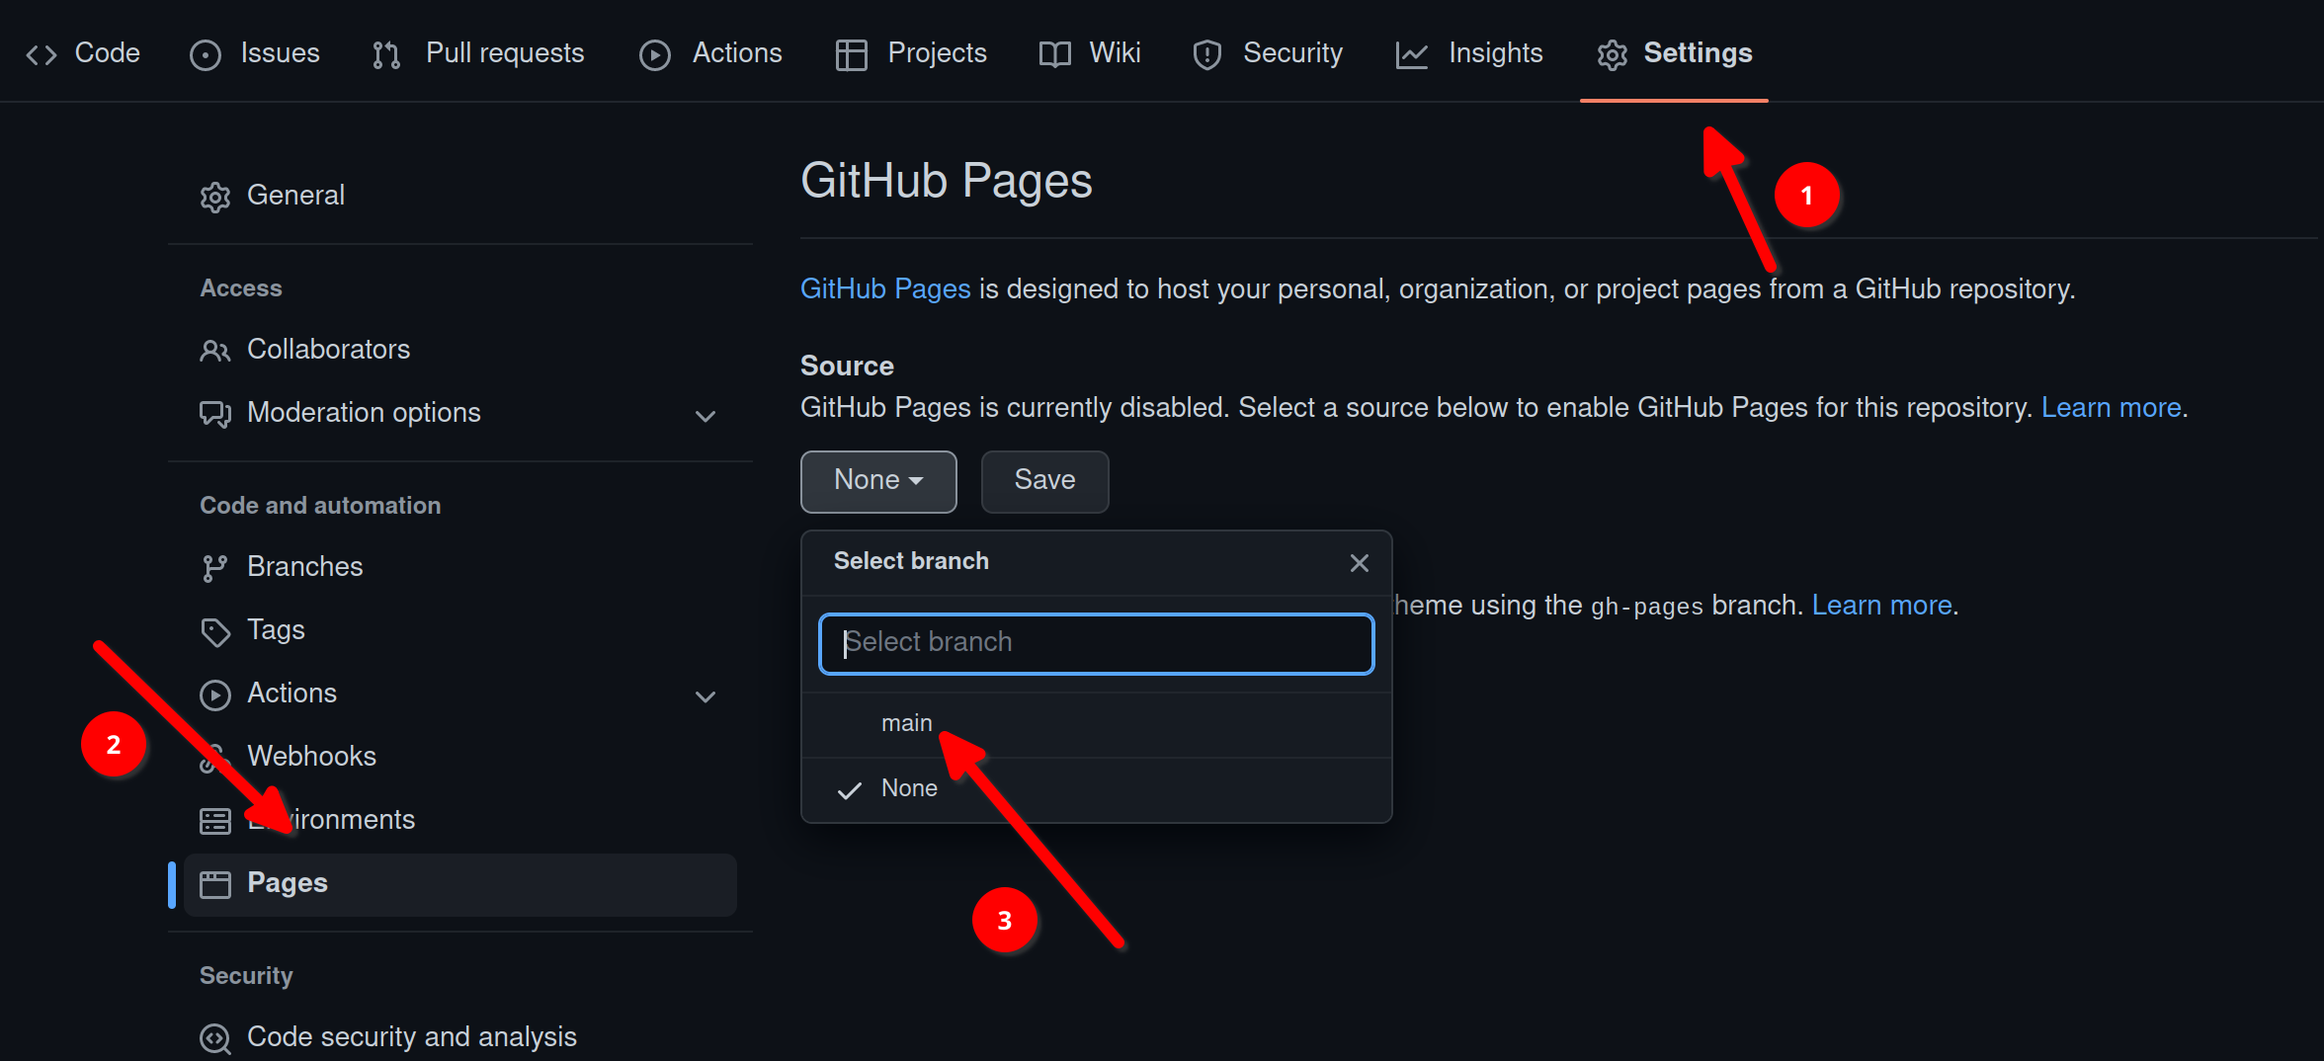Image resolution: width=2324 pixels, height=1061 pixels.
Task: Expand Moderation options chevron
Action: click(x=705, y=416)
